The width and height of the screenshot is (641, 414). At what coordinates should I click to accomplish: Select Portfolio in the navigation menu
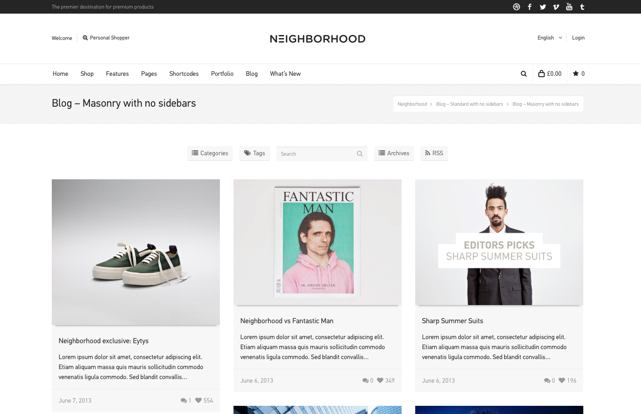[x=222, y=74]
